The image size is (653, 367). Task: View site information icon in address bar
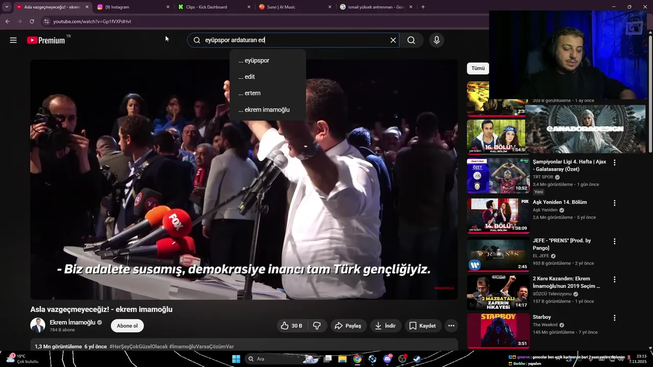pos(46,21)
